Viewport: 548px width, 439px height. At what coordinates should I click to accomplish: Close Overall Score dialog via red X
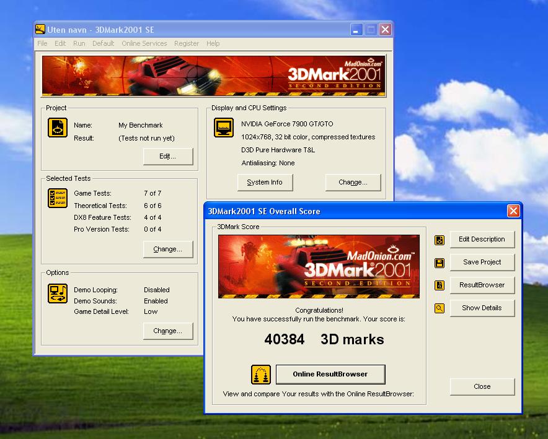coord(513,211)
